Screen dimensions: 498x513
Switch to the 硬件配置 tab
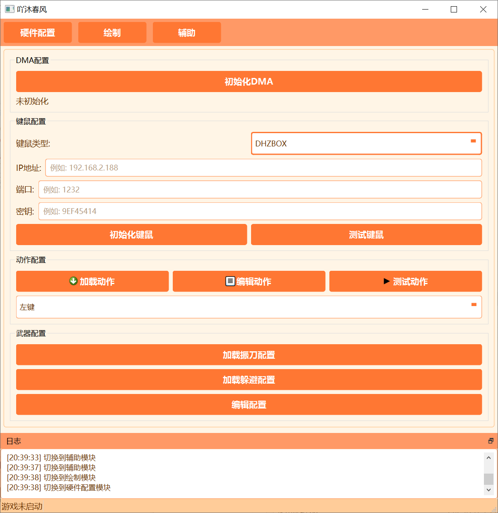coord(38,33)
